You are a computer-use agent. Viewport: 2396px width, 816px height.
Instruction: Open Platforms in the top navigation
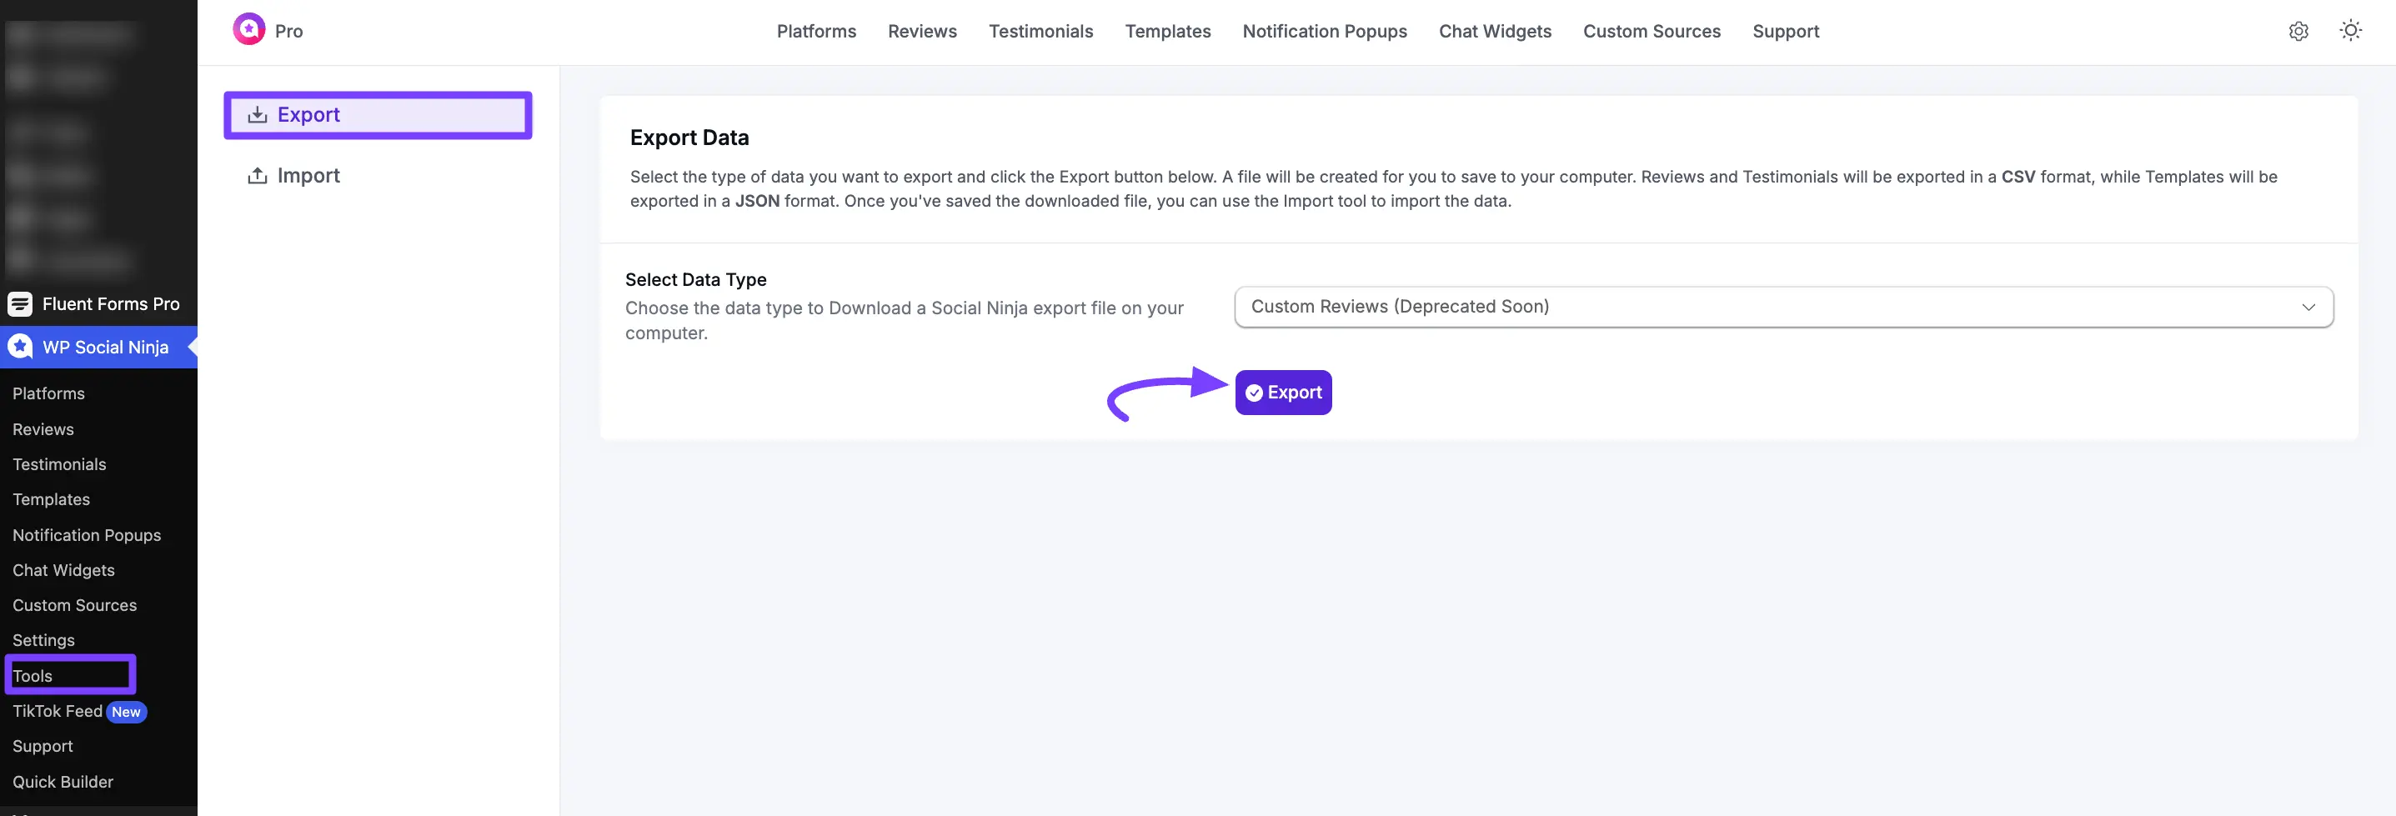(x=815, y=32)
